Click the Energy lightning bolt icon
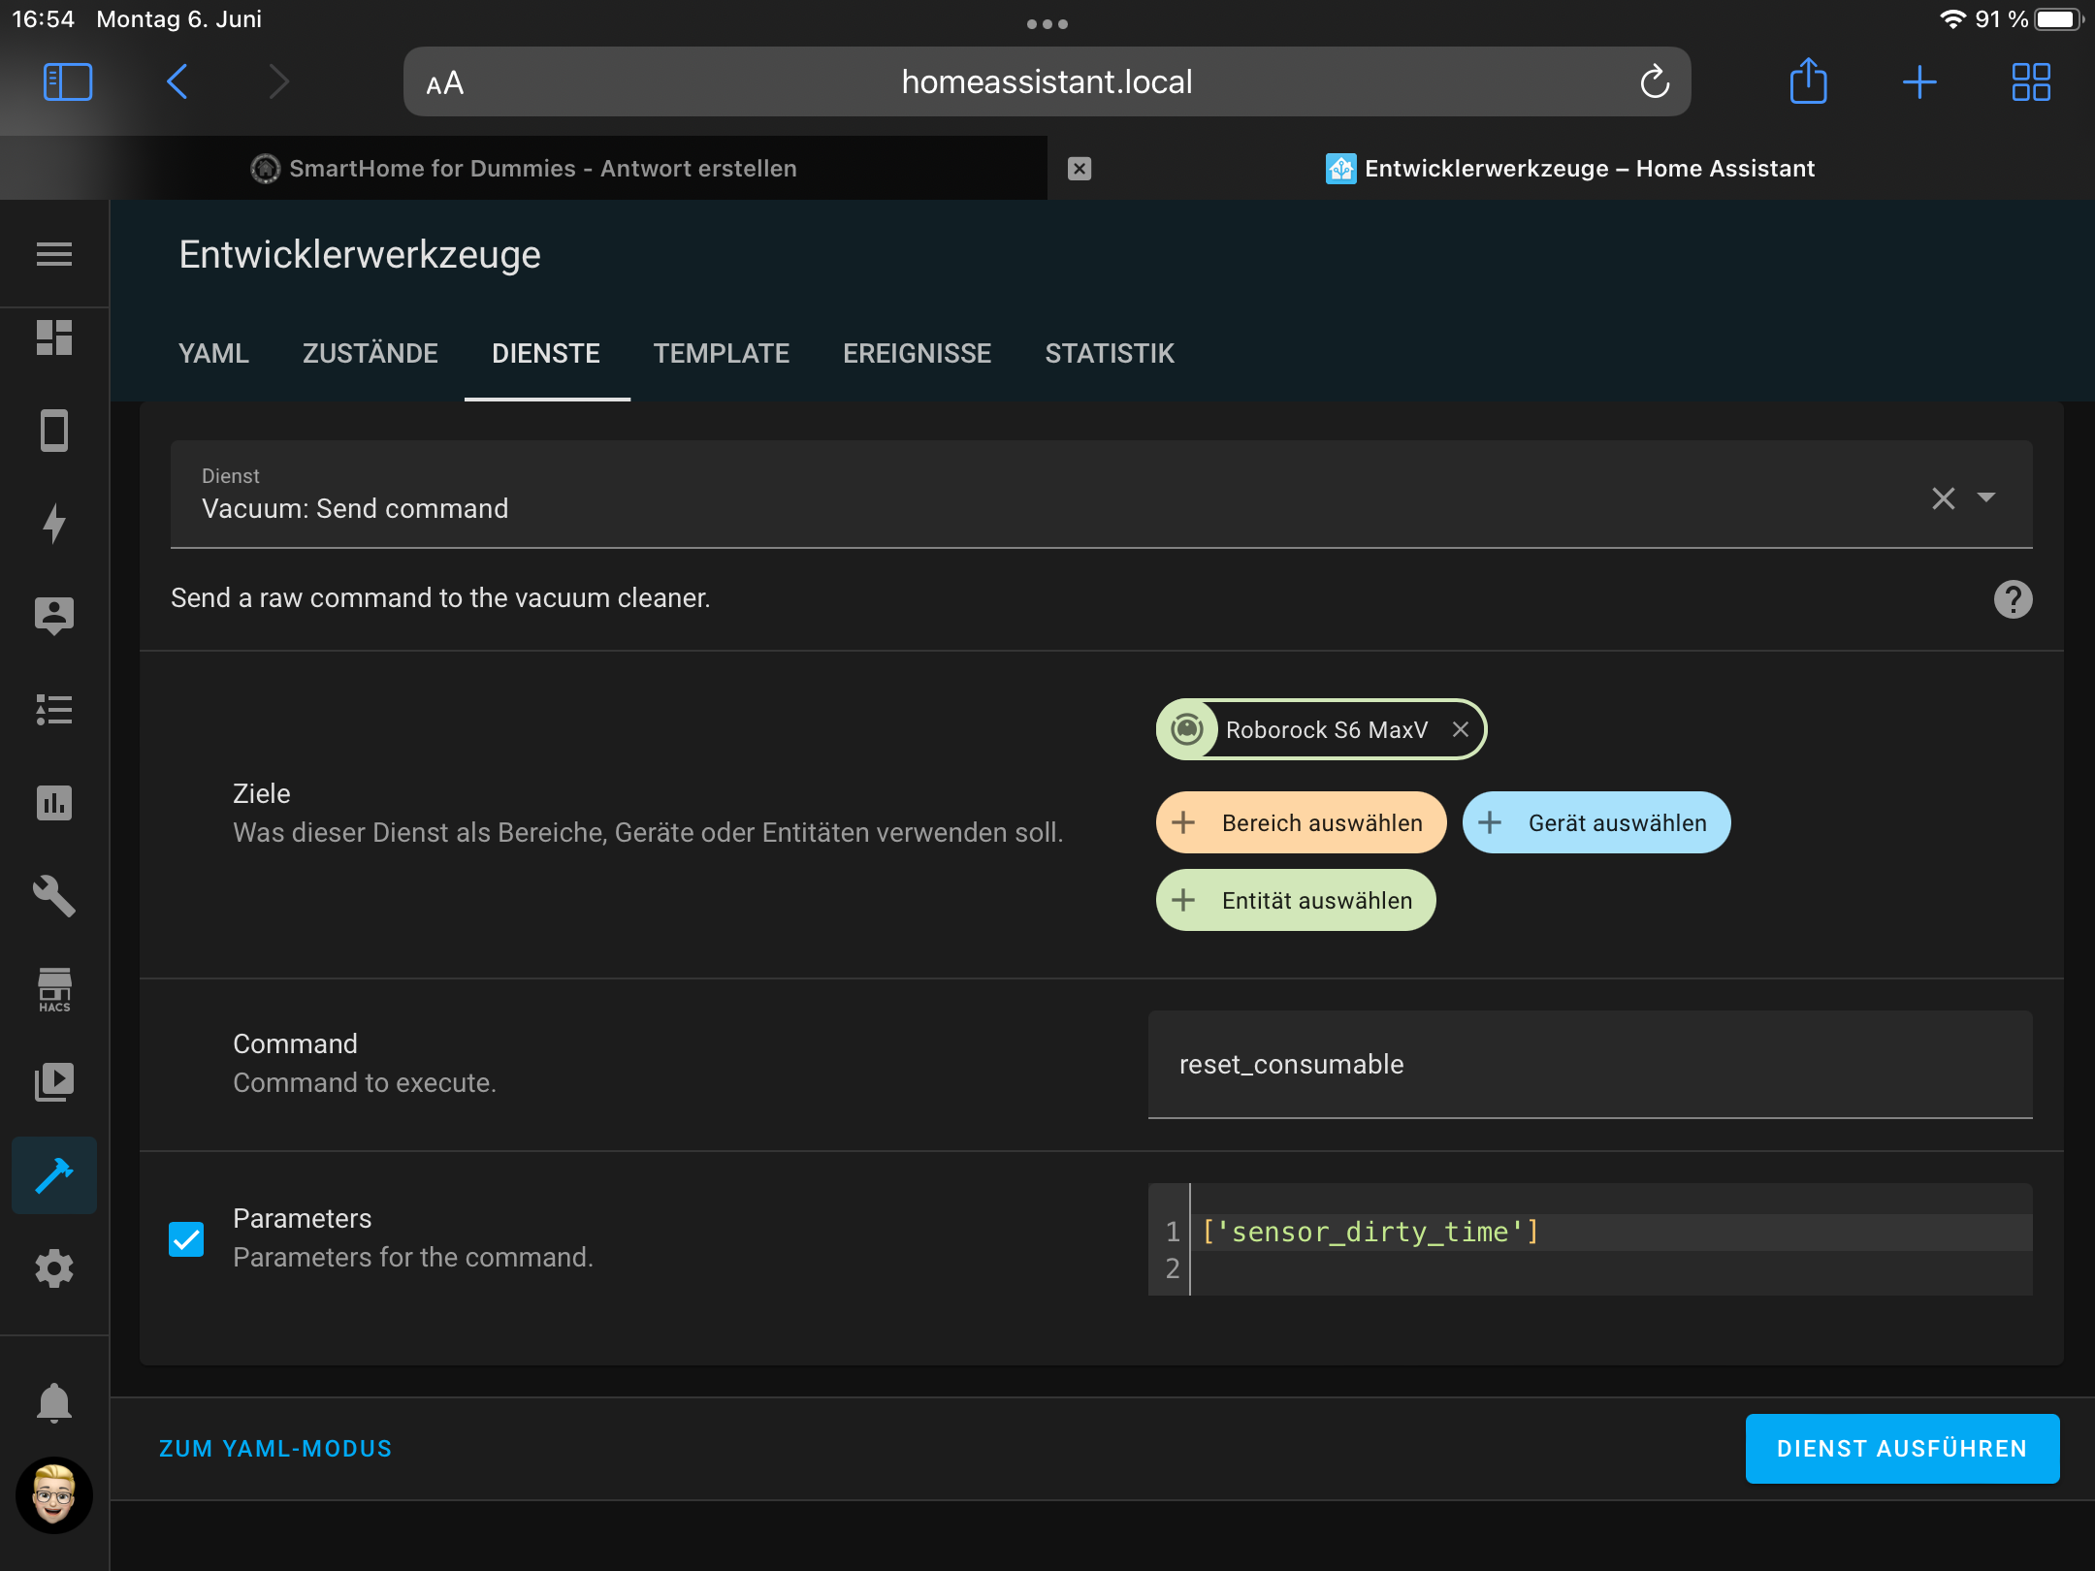Viewport: 2095px width, 1571px height. 54,524
